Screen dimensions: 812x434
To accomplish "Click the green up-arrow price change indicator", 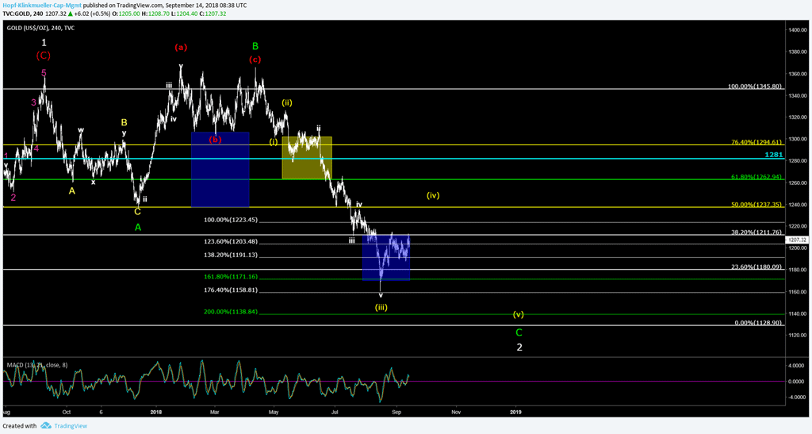I will click(117, 14).
